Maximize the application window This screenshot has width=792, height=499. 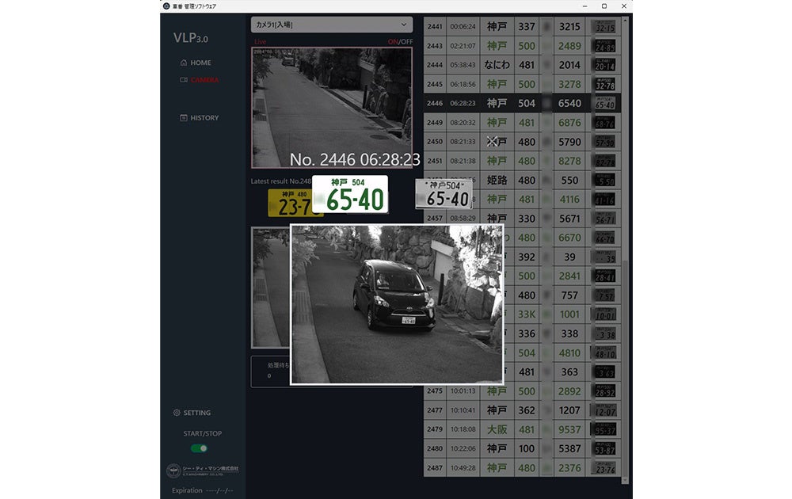604,6
